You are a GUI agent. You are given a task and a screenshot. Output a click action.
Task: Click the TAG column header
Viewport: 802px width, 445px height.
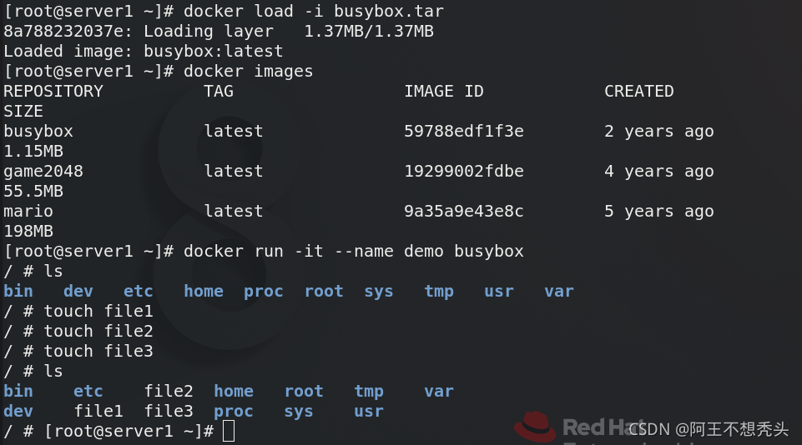tap(219, 91)
